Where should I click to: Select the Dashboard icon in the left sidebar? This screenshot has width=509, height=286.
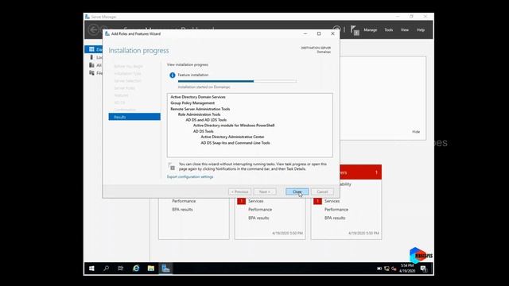(x=91, y=49)
